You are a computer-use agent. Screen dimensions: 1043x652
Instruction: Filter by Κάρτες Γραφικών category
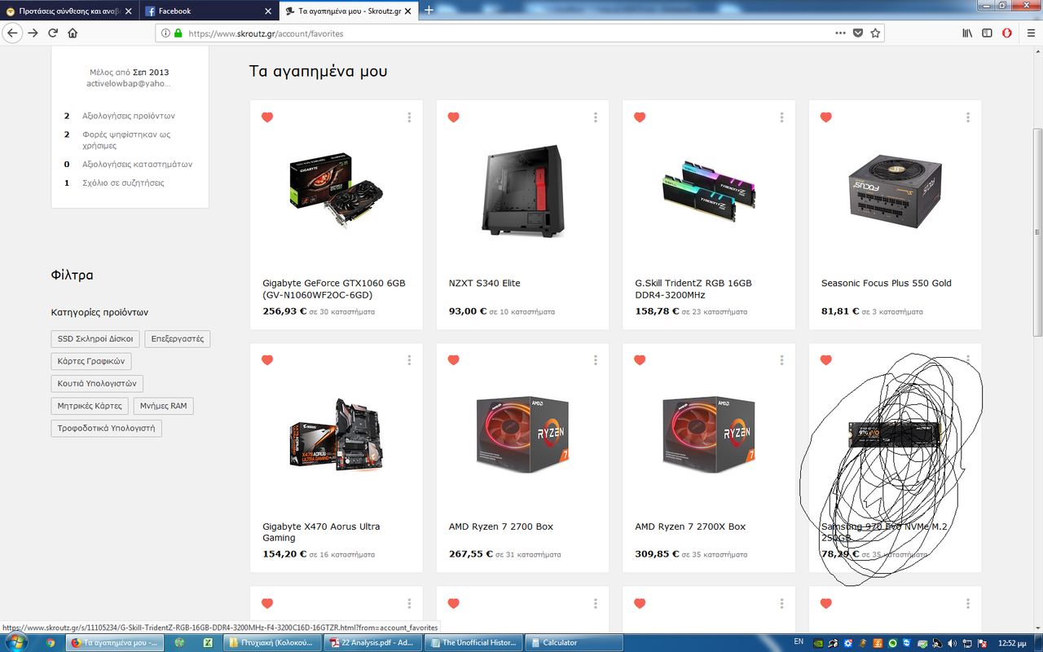90,361
